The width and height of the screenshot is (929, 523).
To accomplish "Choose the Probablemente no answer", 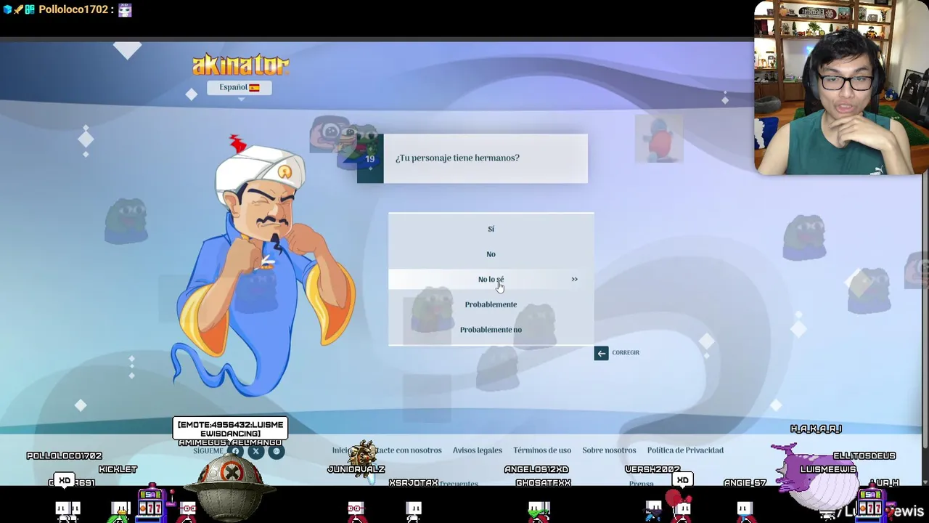I will [x=491, y=330].
